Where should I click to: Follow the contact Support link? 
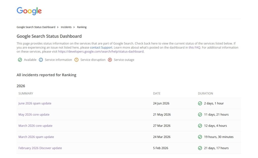(101, 47)
